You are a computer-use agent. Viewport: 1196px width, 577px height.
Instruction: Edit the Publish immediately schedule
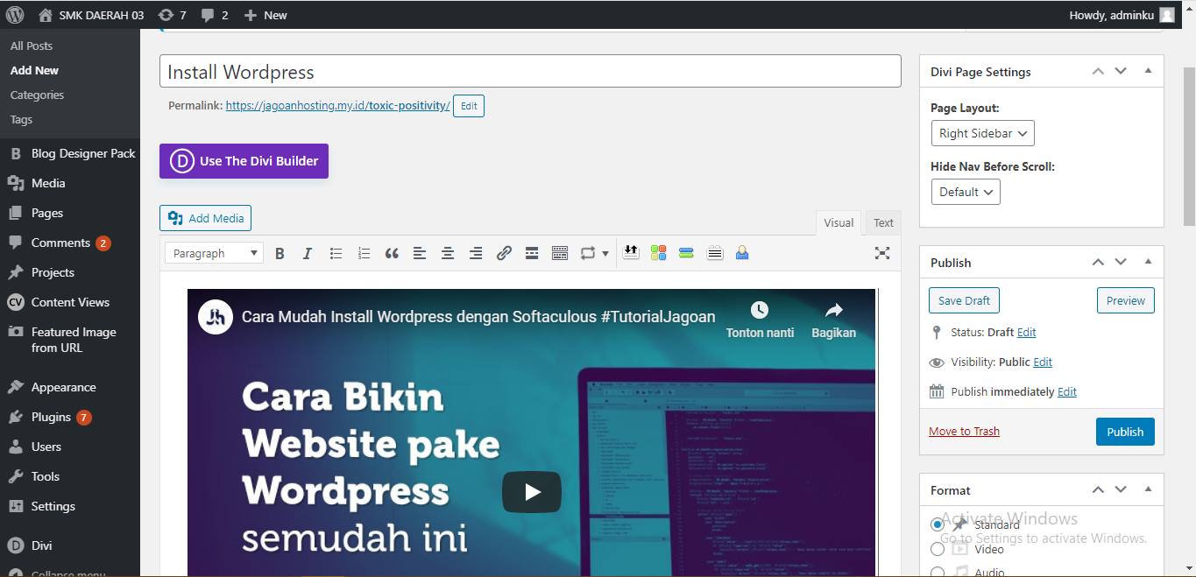click(x=1067, y=392)
